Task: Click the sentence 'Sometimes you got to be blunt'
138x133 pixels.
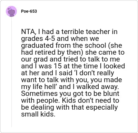Action: [x=70, y=93]
